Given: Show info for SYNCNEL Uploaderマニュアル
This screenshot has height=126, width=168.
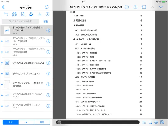Looking at the screenshot, I should (48, 63).
